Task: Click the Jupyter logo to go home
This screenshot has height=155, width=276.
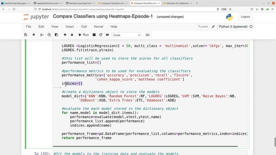Action: [x=36, y=17]
